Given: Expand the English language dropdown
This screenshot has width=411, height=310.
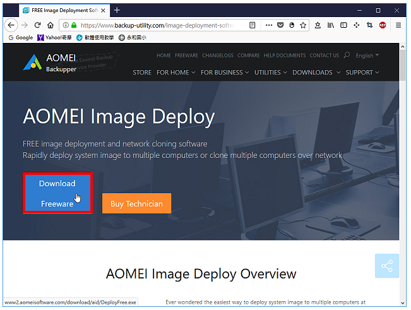Looking at the screenshot, I should [367, 56].
